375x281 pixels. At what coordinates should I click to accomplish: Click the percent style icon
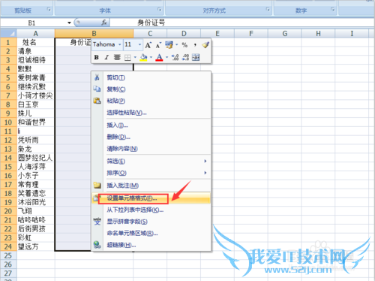click(x=184, y=45)
